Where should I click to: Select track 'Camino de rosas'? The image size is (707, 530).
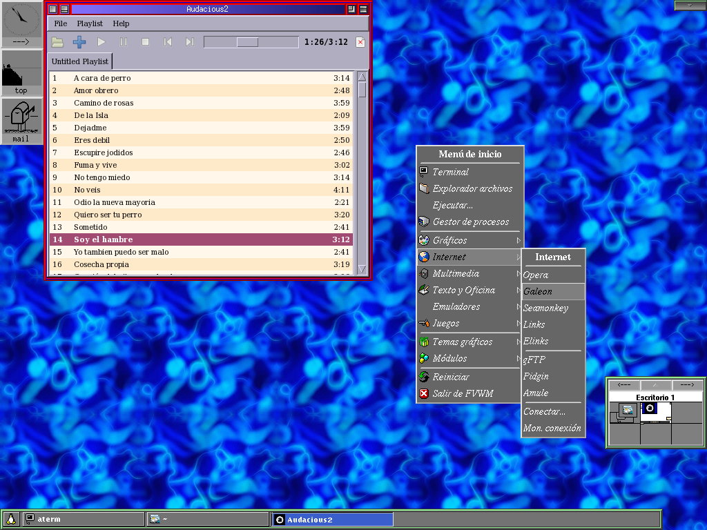pyautogui.click(x=201, y=103)
